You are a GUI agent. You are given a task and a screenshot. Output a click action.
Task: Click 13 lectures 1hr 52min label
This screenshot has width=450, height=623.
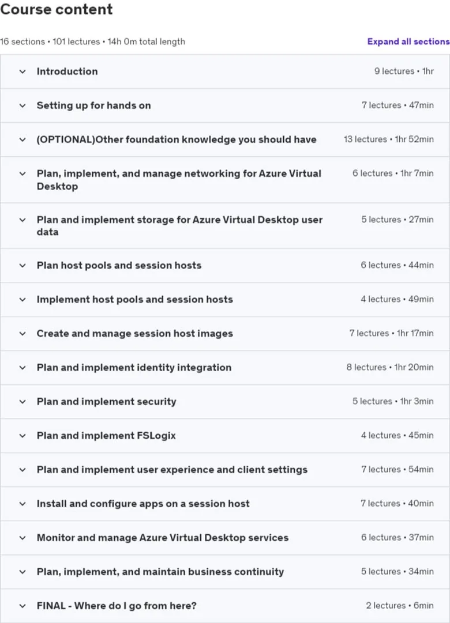389,139
